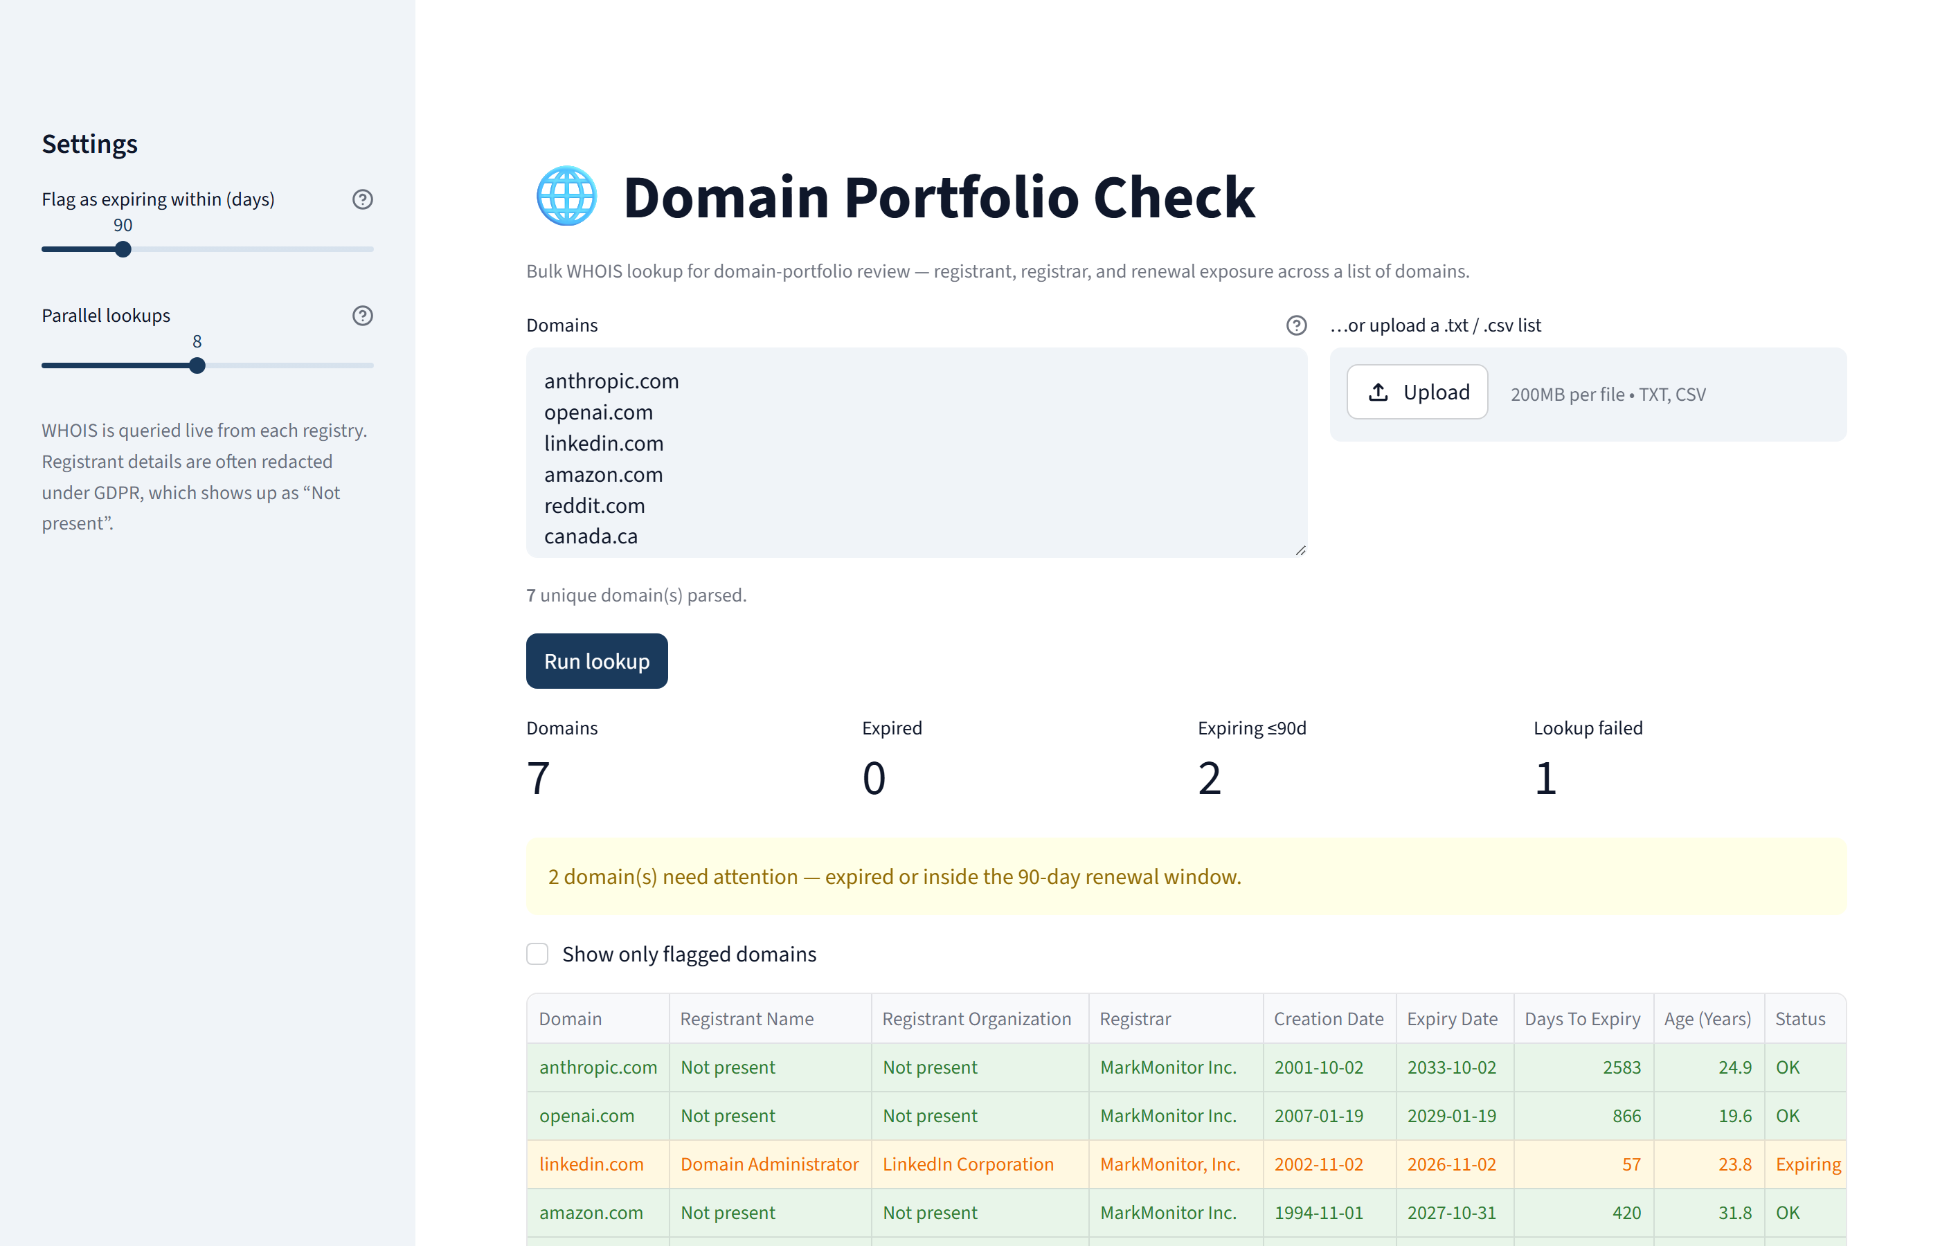Click the globe icon beside the title

tap(567, 196)
